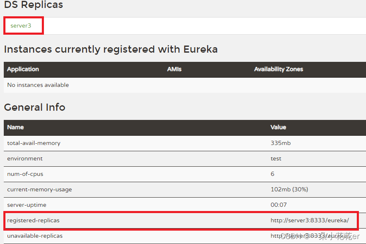Select the '102mb (30%)' value
Viewport: 366px width, 244px height.
(x=289, y=189)
